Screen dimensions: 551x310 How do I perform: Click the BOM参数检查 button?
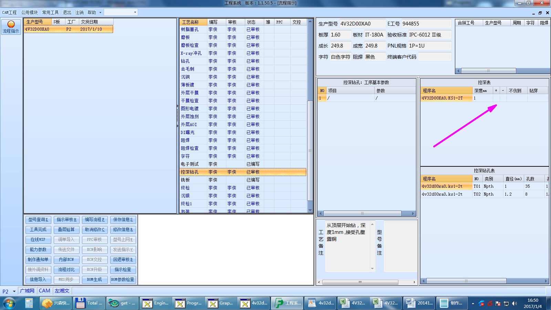pyautogui.click(x=123, y=280)
